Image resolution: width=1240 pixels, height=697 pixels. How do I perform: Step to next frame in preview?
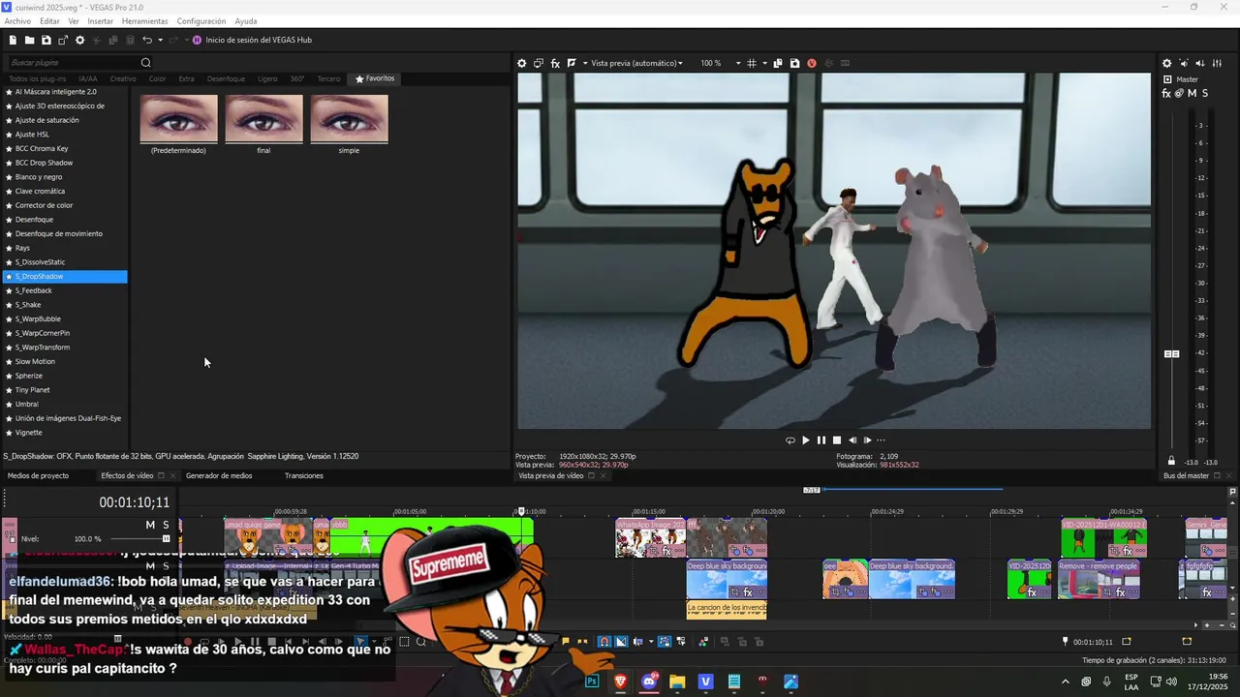(x=867, y=440)
